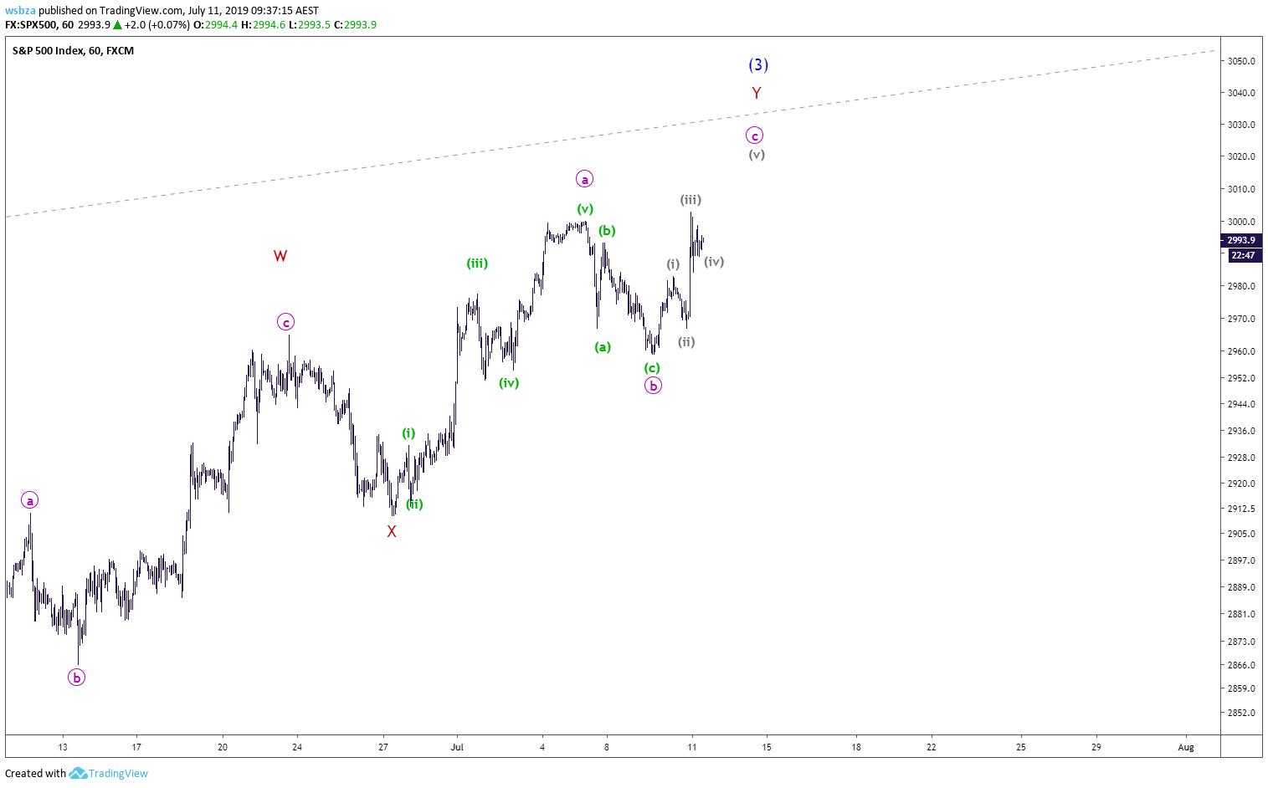This screenshot has height=788, width=1268.
Task: Click the Jul label on the date axis
Action: click(x=457, y=747)
